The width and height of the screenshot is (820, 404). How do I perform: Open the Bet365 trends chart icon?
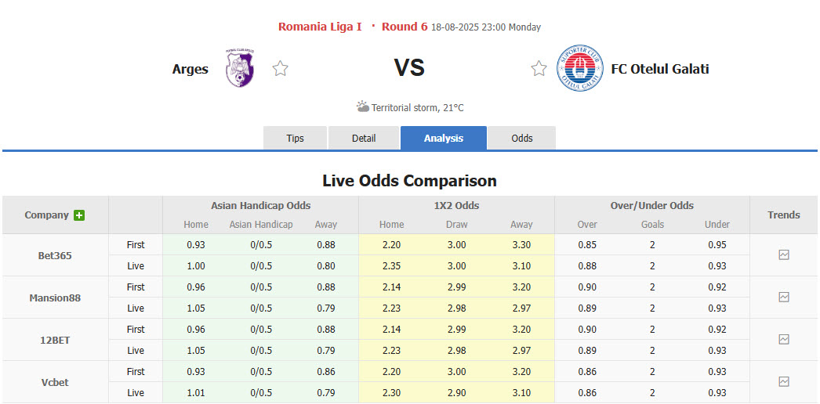[784, 255]
